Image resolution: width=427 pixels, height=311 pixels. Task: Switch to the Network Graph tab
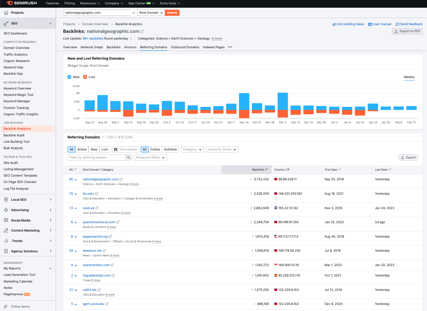[x=92, y=47]
